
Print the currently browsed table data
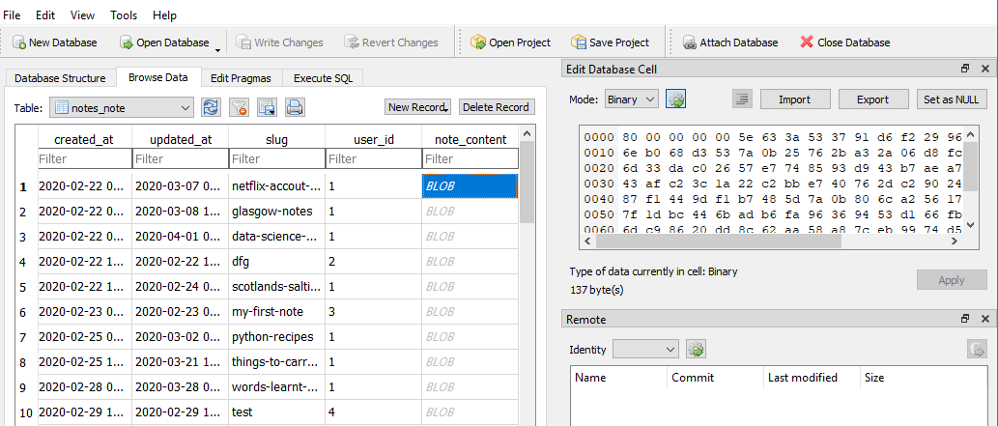(295, 107)
